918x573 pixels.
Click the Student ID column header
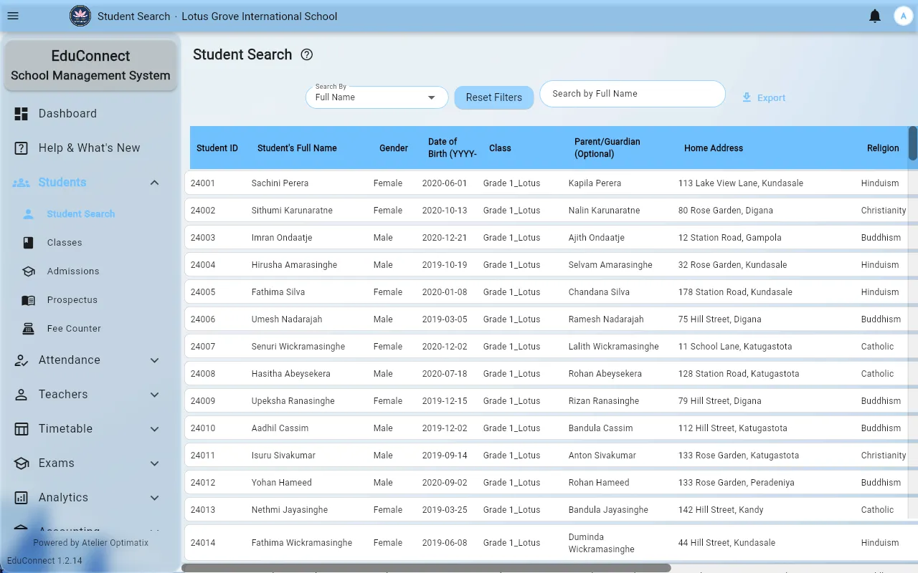point(217,148)
